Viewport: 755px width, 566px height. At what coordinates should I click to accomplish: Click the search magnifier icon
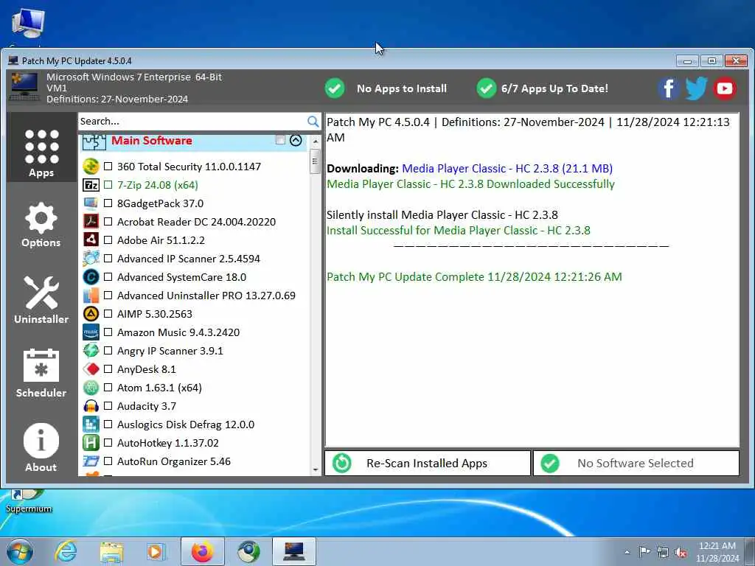313,122
